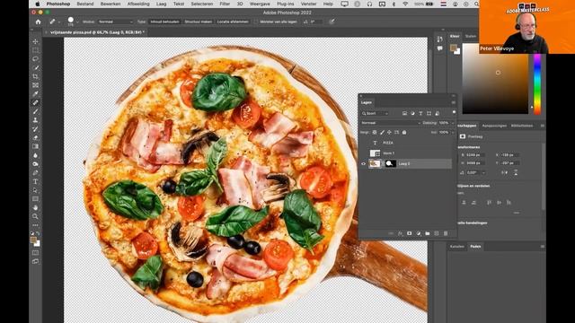Click the Locatie afstemmen button
The height and width of the screenshot is (323, 575).
(233, 22)
